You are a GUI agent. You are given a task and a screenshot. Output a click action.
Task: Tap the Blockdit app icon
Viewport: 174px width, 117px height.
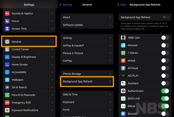(123, 114)
